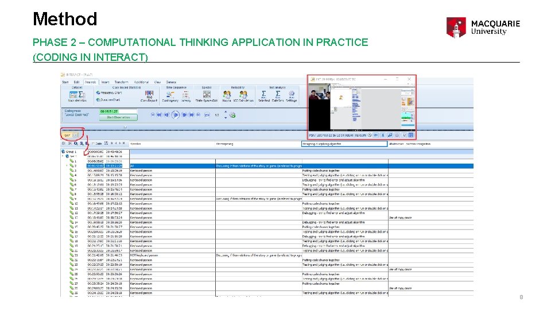551x310 pixels.
Task: Fast forward the video playback
Action: coord(192,115)
